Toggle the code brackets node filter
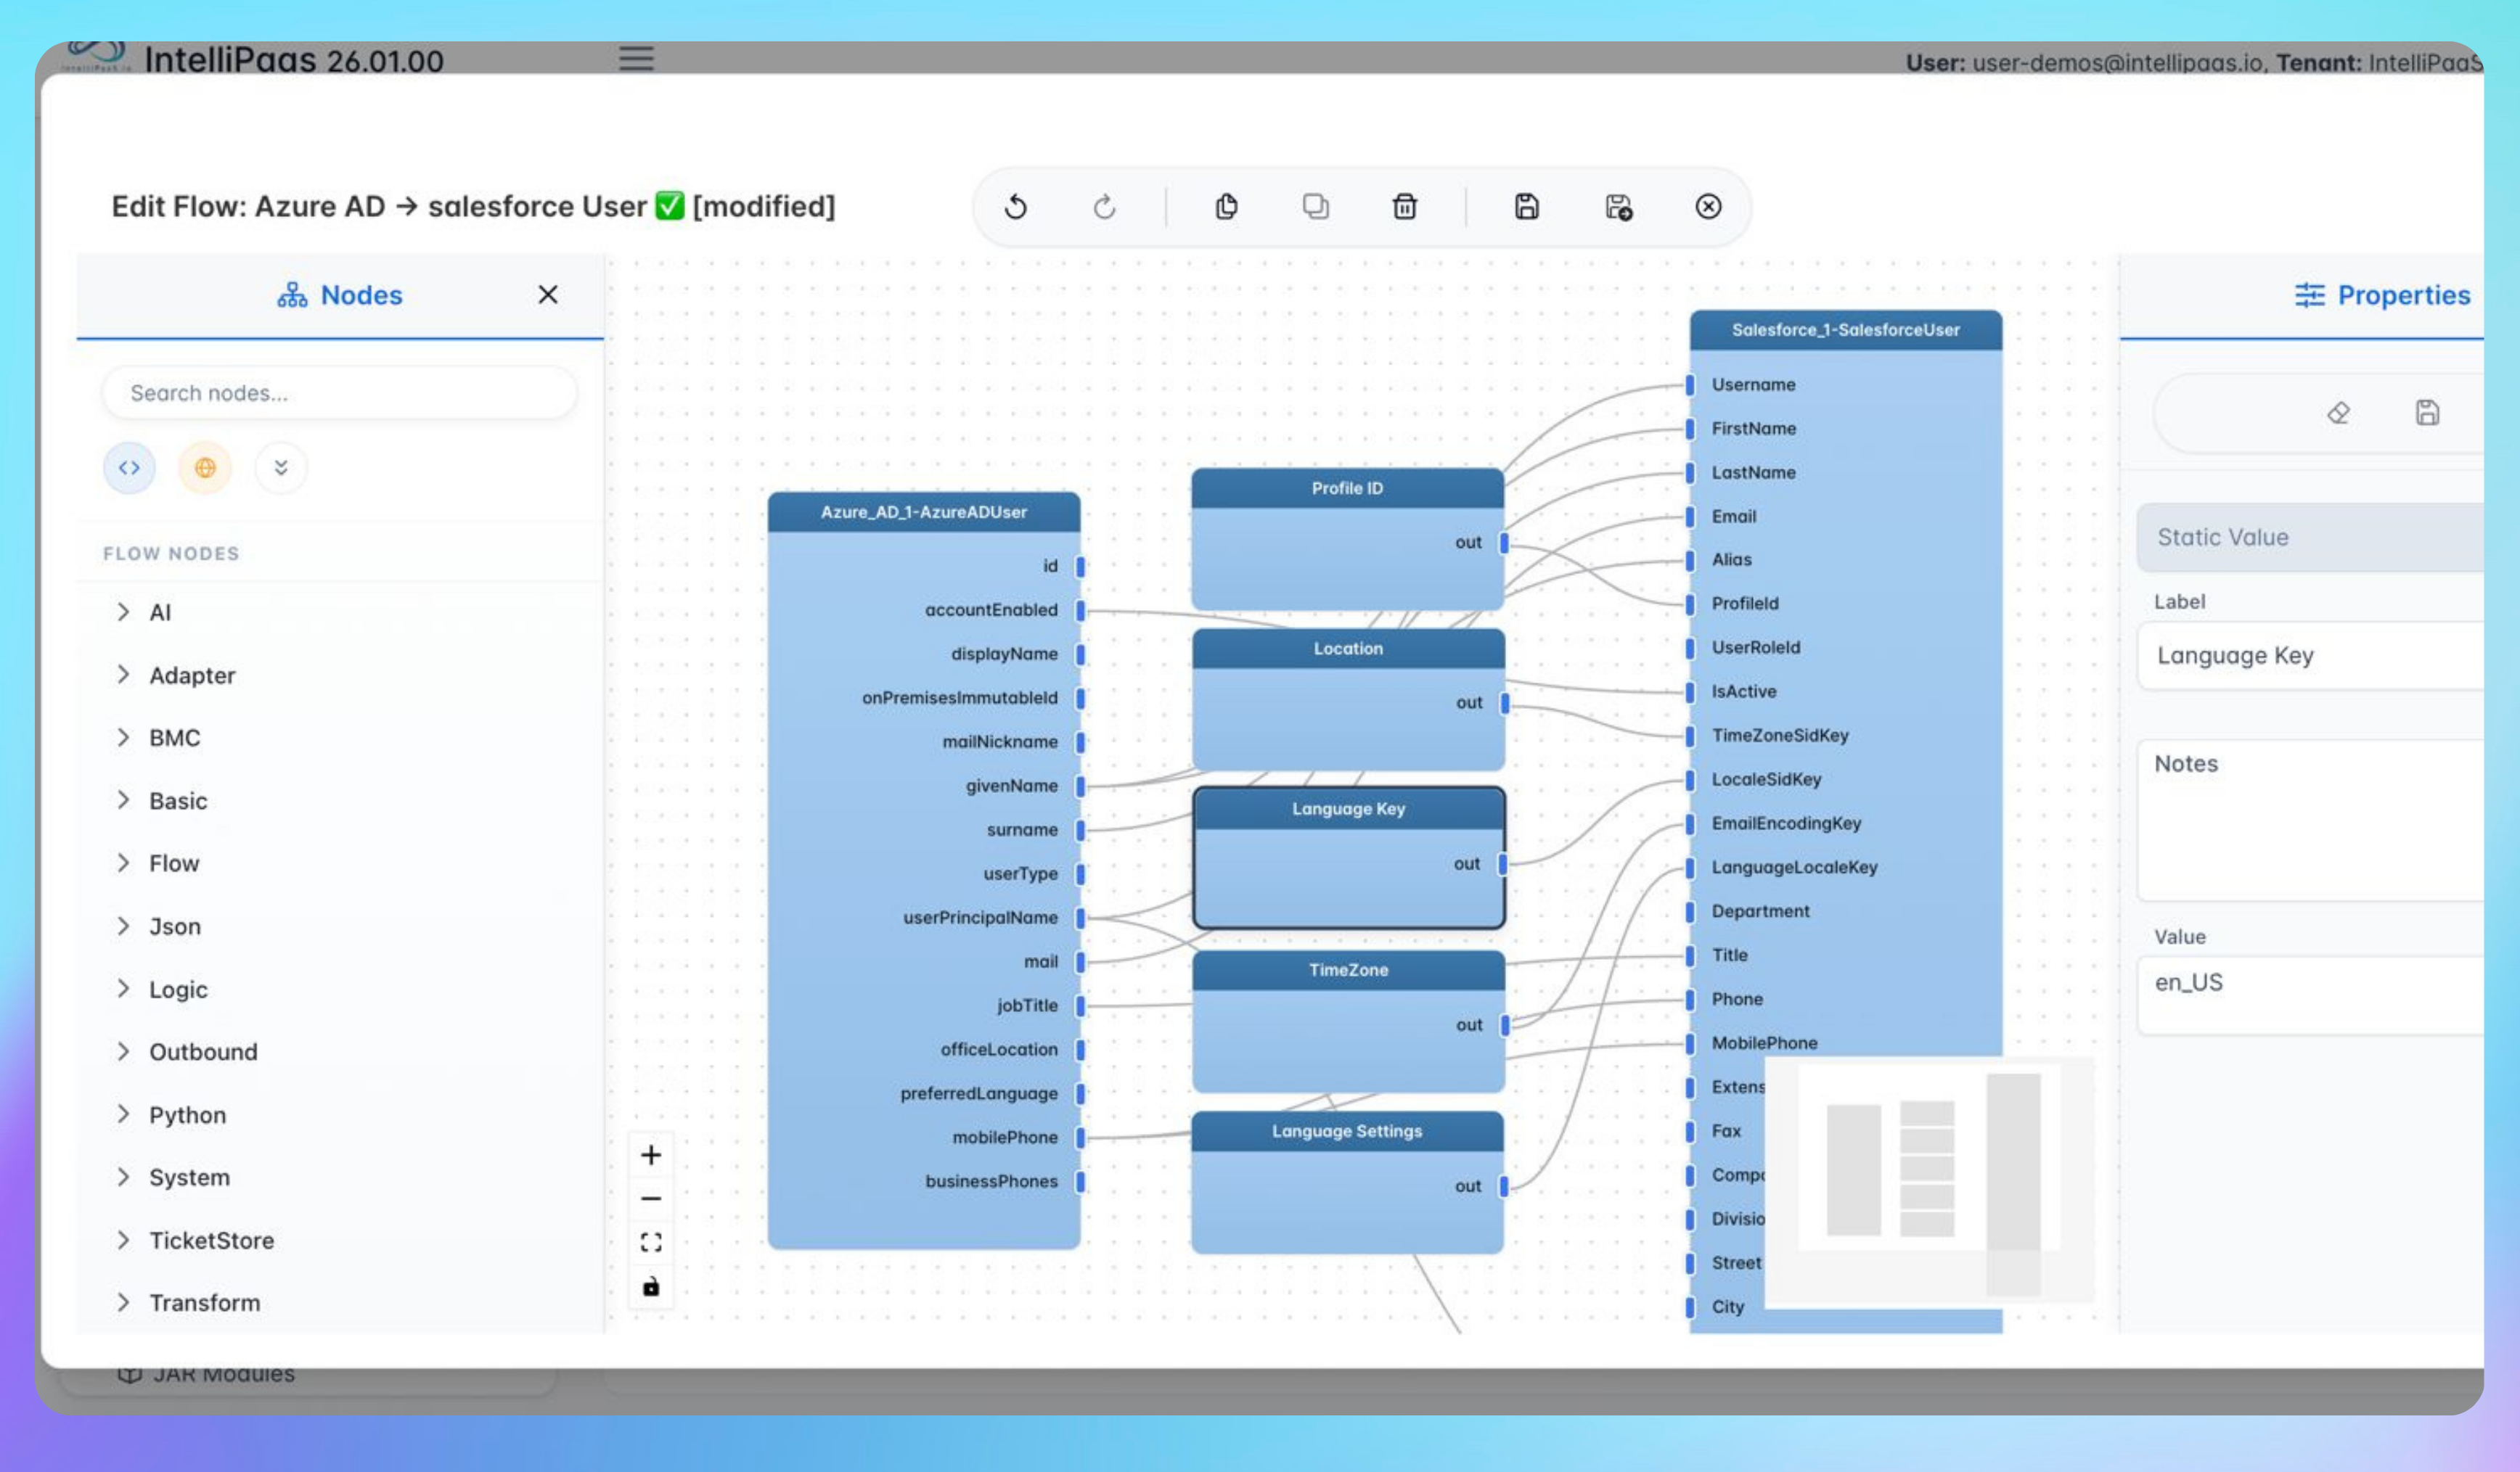This screenshot has width=2520, height=1472. (129, 468)
